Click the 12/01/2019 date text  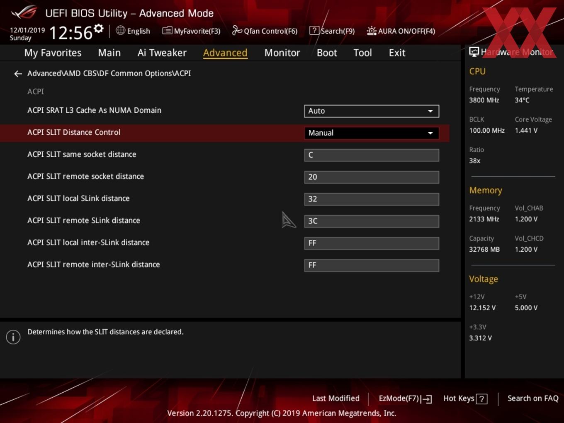(x=27, y=30)
